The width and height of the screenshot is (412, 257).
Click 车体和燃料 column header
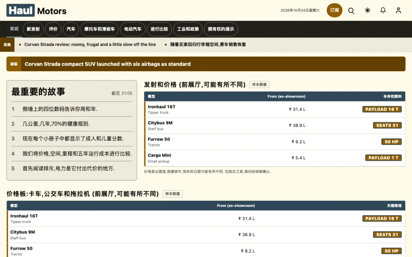tap(392, 97)
